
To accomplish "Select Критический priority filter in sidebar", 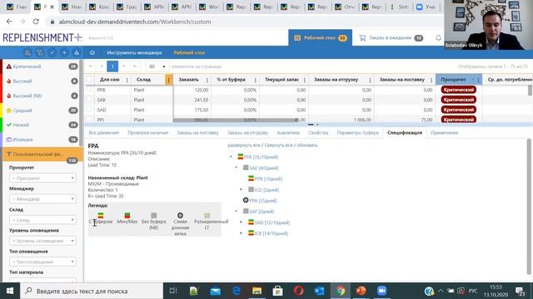I will (41, 66).
